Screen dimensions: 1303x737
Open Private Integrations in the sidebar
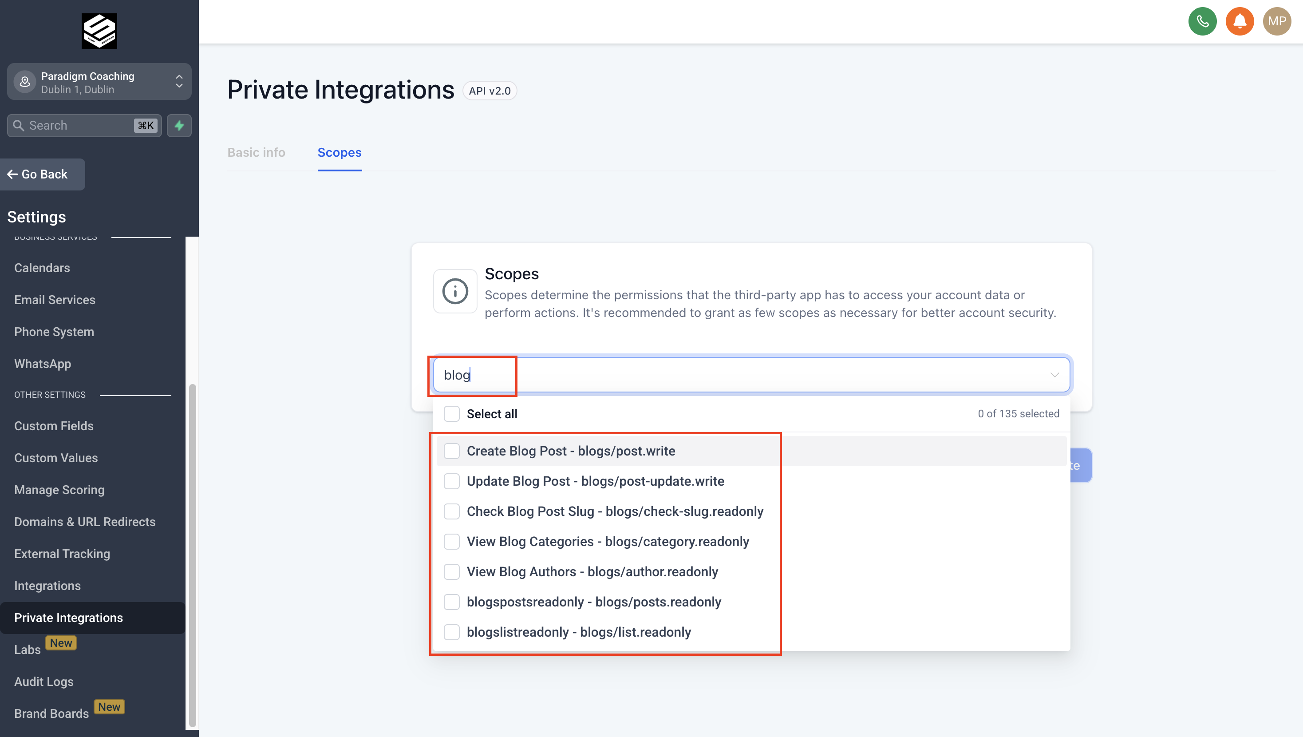(68, 618)
